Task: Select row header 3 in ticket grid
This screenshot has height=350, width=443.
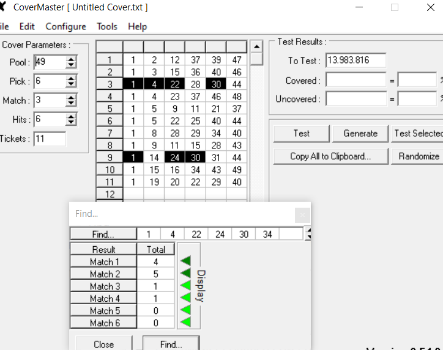Action: click(x=110, y=84)
